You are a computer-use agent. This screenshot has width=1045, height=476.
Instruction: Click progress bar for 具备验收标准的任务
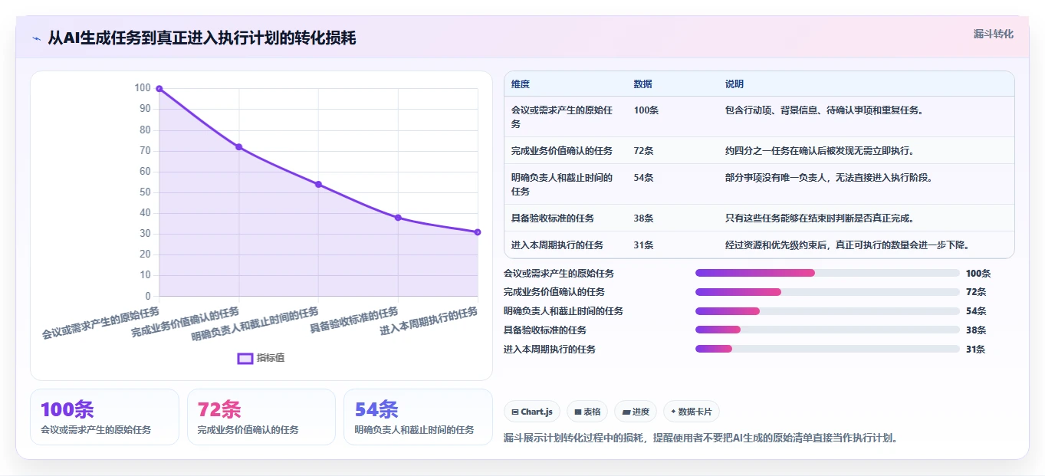(x=827, y=330)
